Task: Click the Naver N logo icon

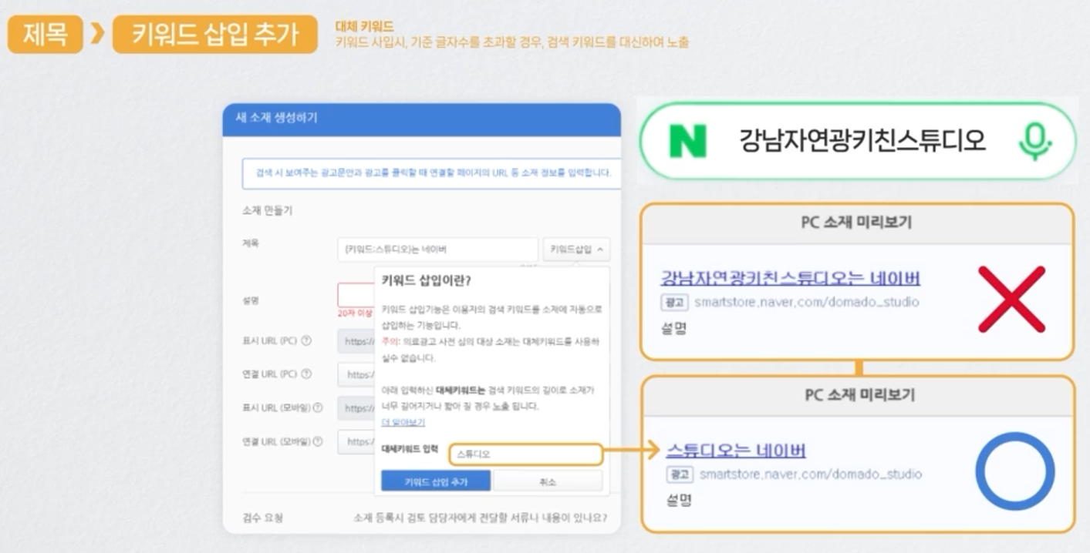Action: point(687,142)
